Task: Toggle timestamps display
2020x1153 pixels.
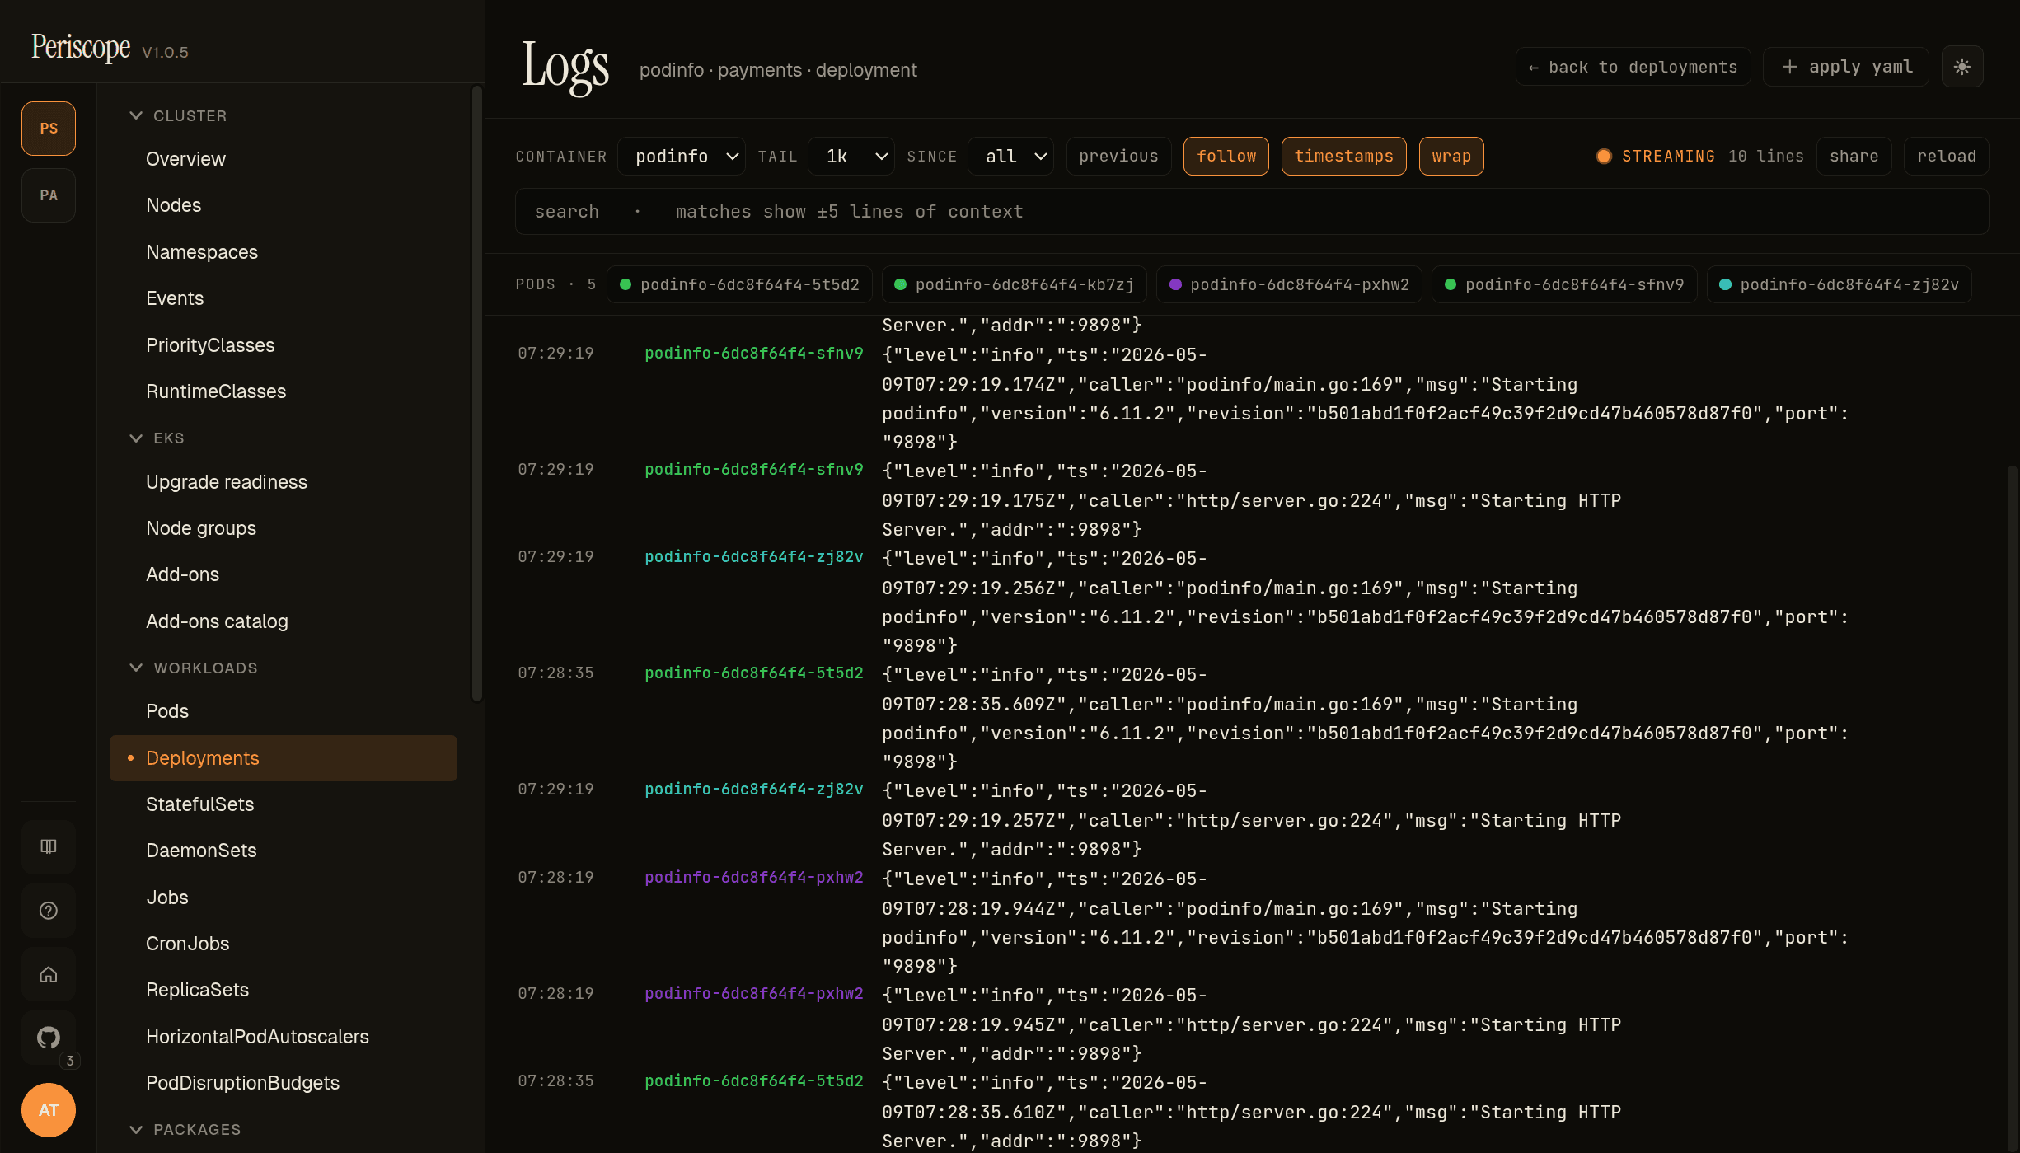Action: 1344,156
